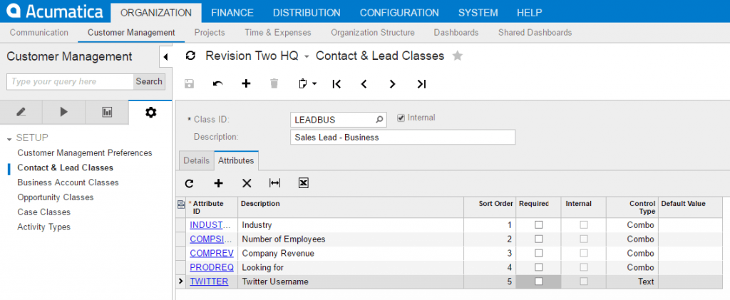This screenshot has width=730, height=300.
Task: Open the TWITTER attribute link
Action: point(209,281)
